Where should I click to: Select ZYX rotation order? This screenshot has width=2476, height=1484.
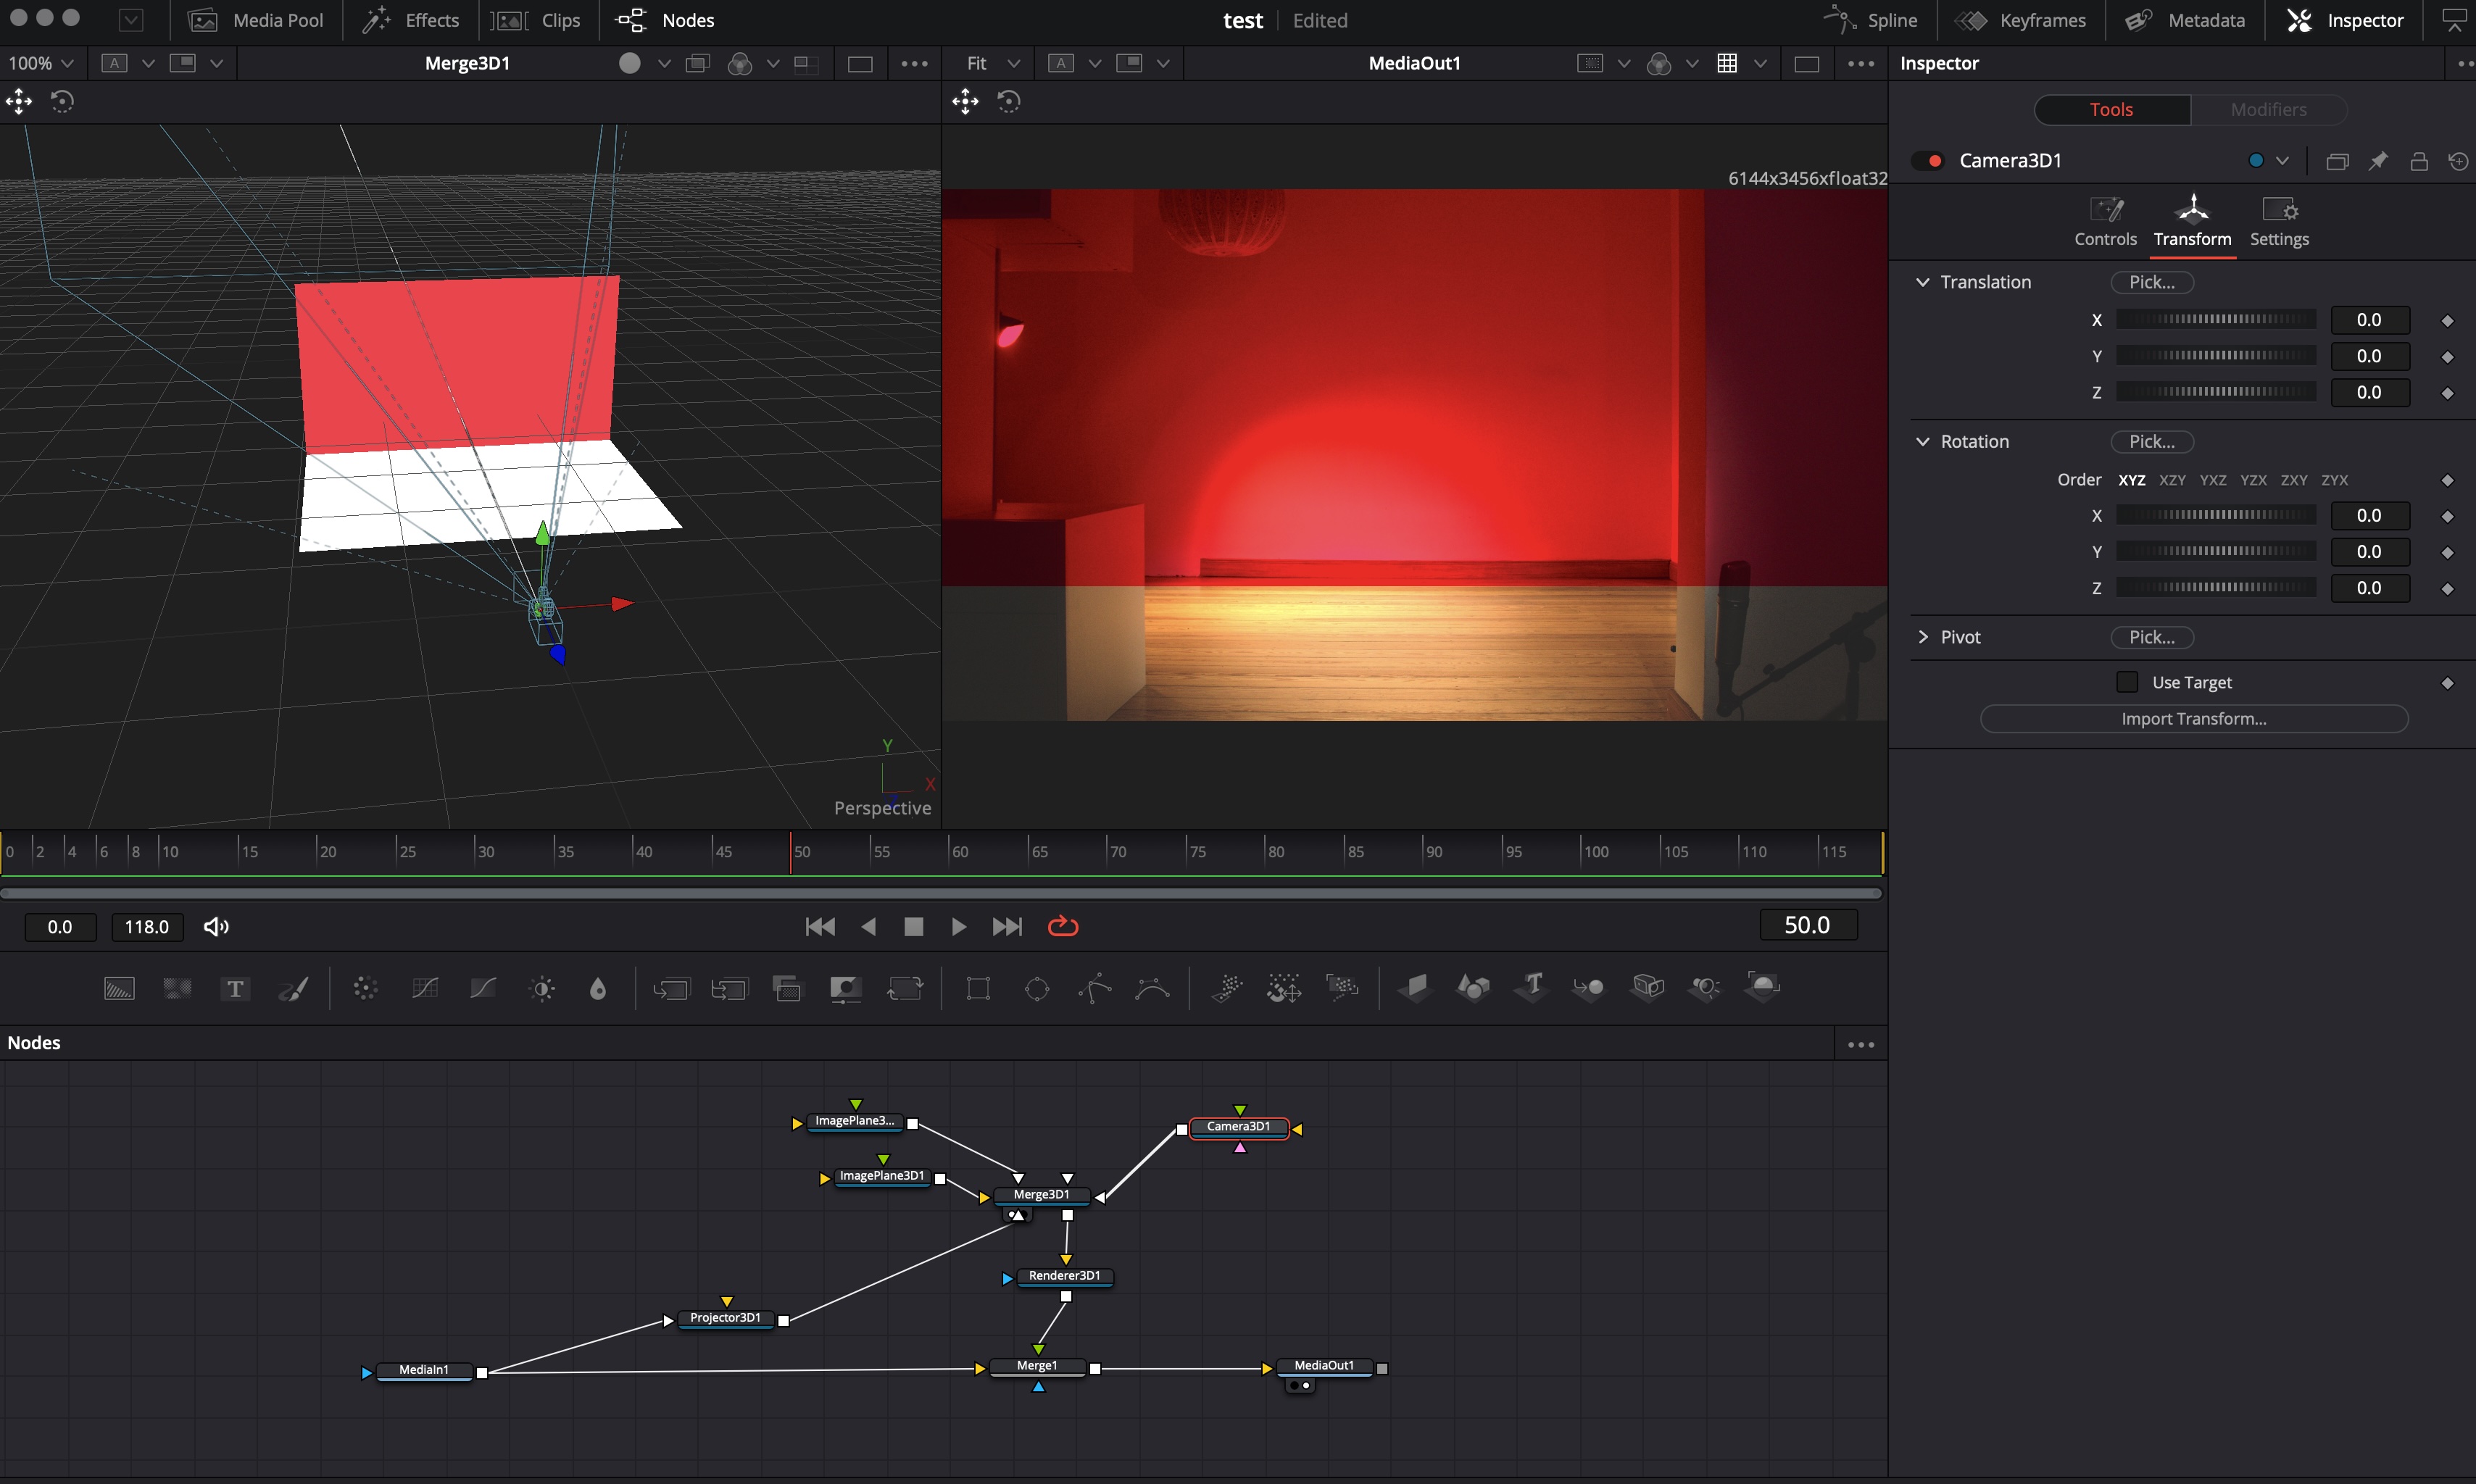[x=2334, y=480]
